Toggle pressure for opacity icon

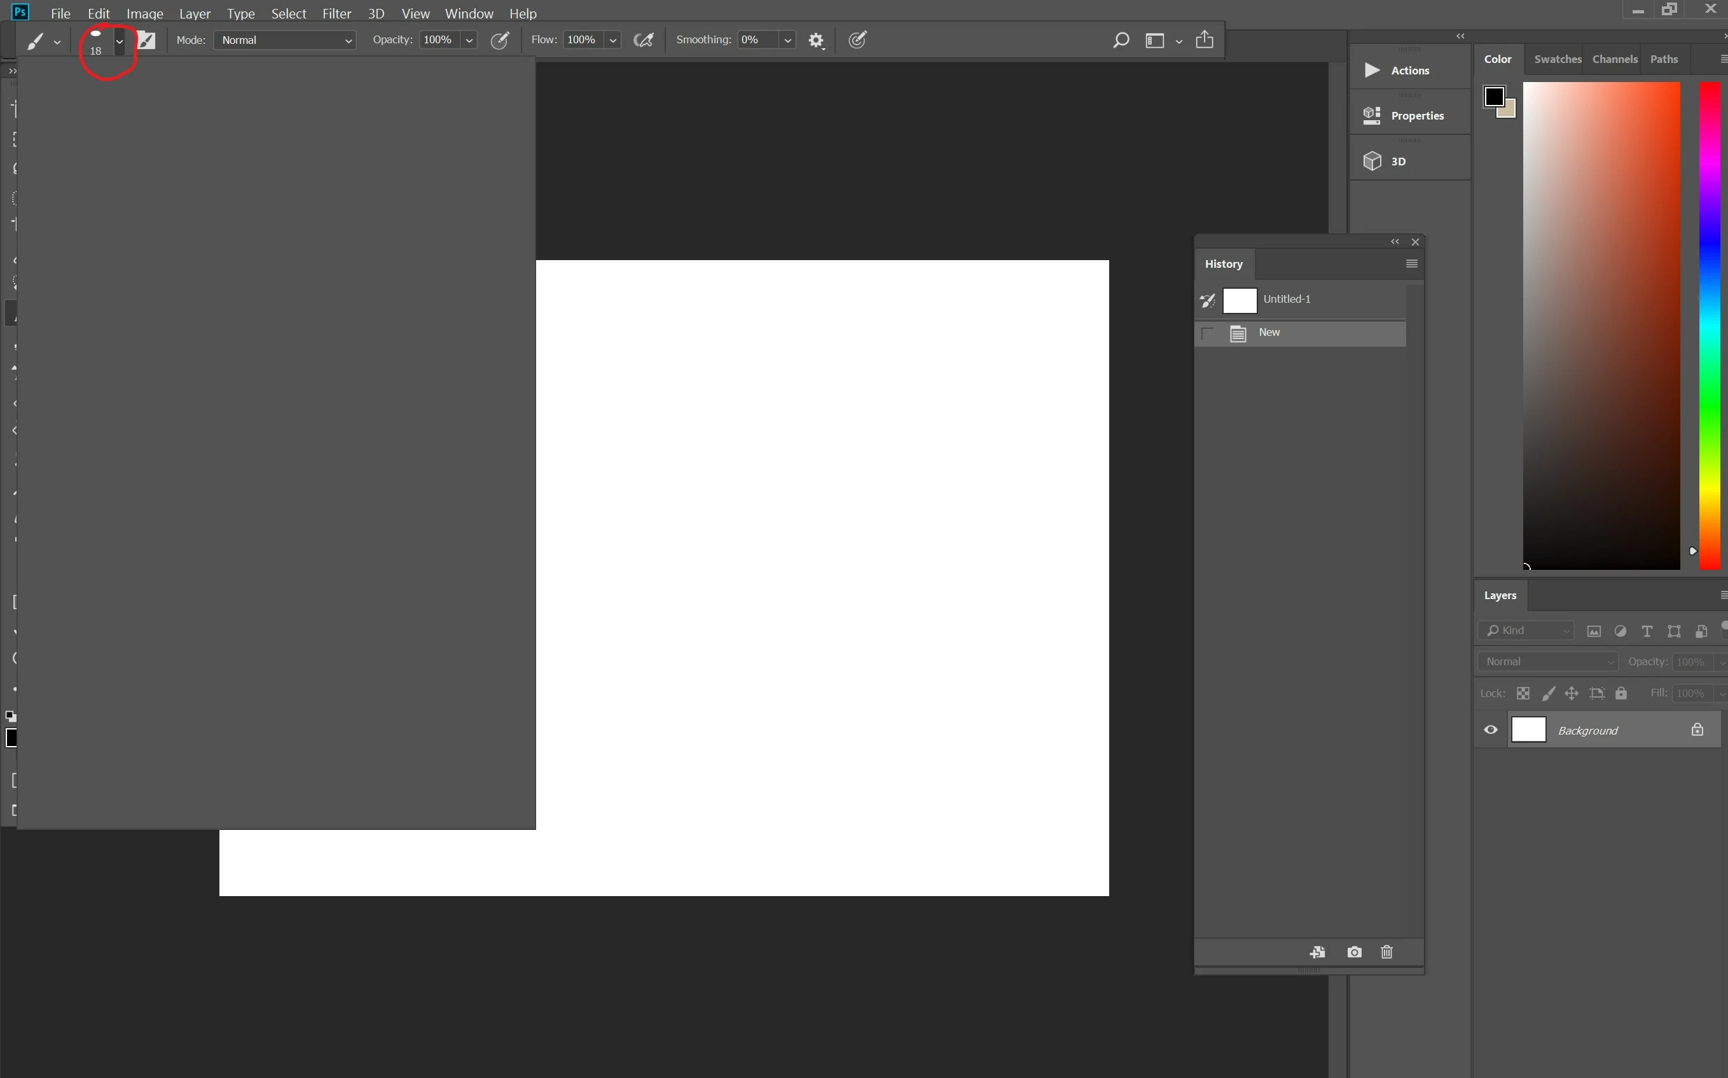coord(501,41)
